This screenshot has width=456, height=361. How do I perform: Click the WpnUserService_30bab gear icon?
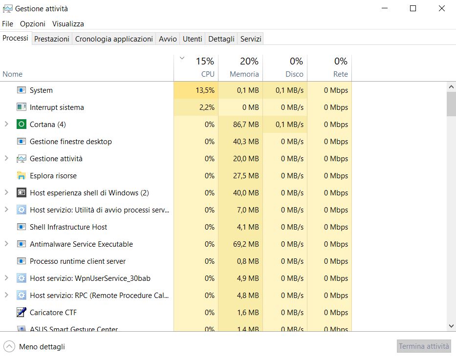21,278
